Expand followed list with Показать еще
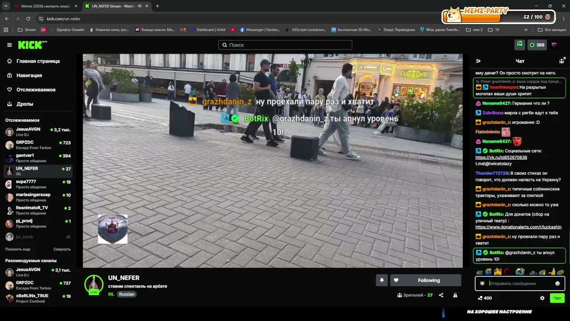Viewport: 570px width, 321px height. click(18, 249)
